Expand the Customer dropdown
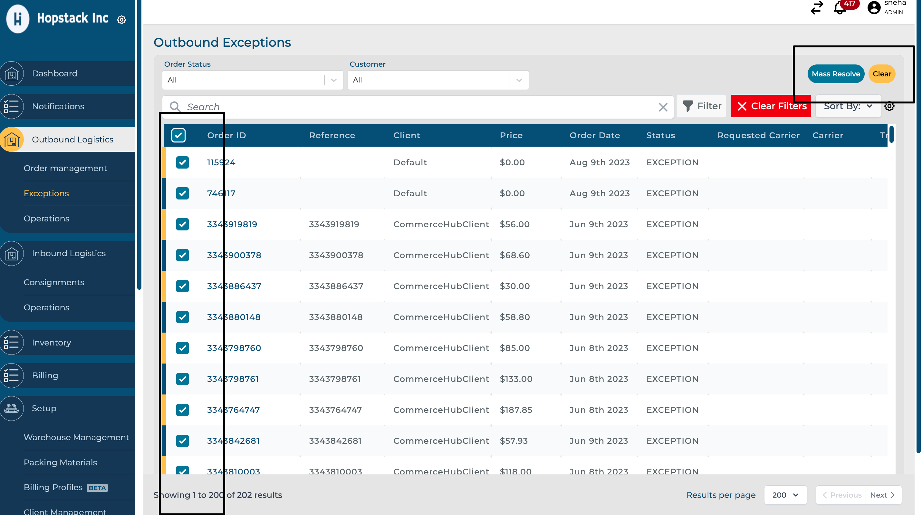Image resolution: width=922 pixels, height=515 pixels. [x=519, y=80]
